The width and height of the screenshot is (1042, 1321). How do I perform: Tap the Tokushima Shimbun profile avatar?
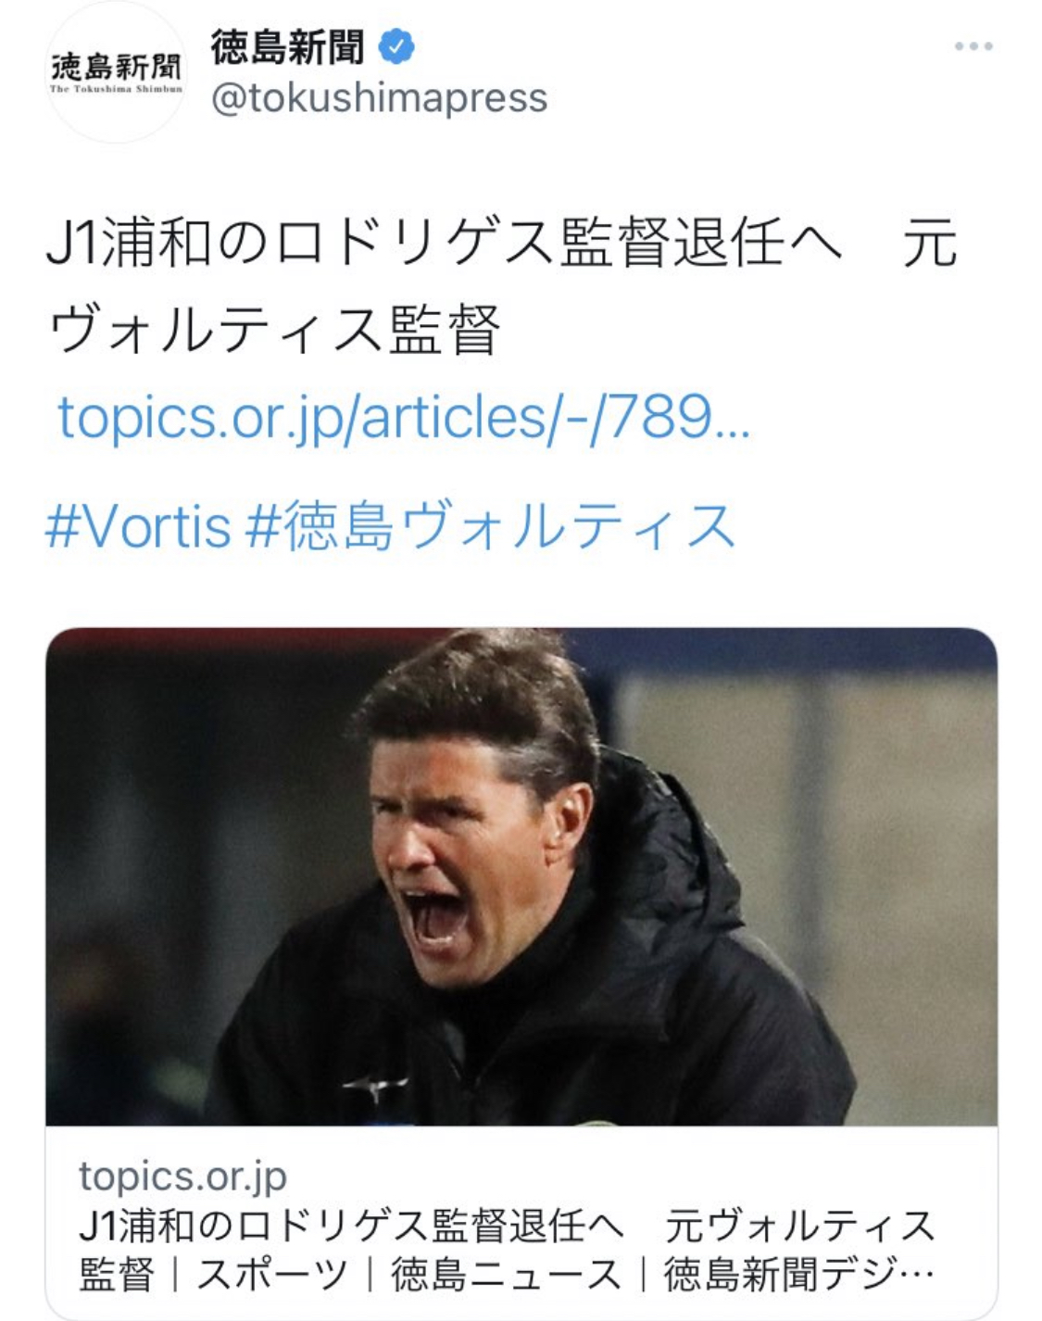pos(116,71)
